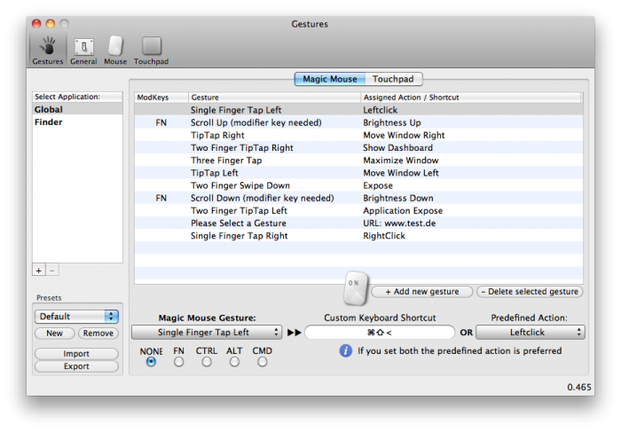Click Assigned Action / Shortcut column header
Viewport: 621px width, 432px height.
[x=471, y=98]
